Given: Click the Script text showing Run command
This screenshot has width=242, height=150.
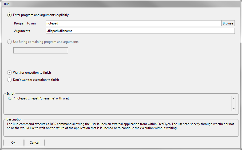Looking at the screenshot, I should pos(39,98).
